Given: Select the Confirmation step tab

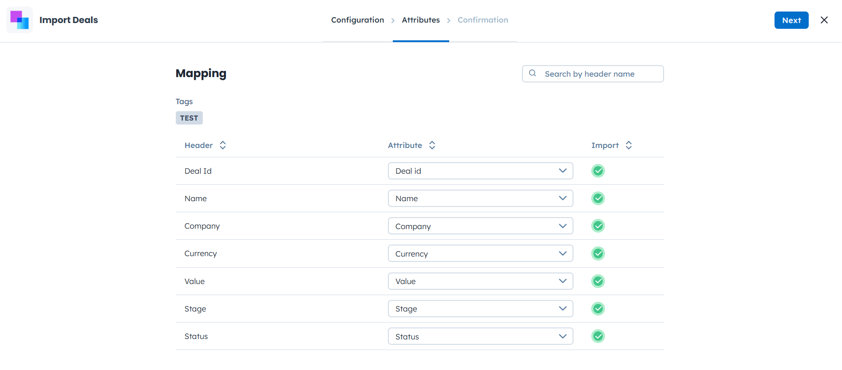Looking at the screenshot, I should pyautogui.click(x=482, y=20).
